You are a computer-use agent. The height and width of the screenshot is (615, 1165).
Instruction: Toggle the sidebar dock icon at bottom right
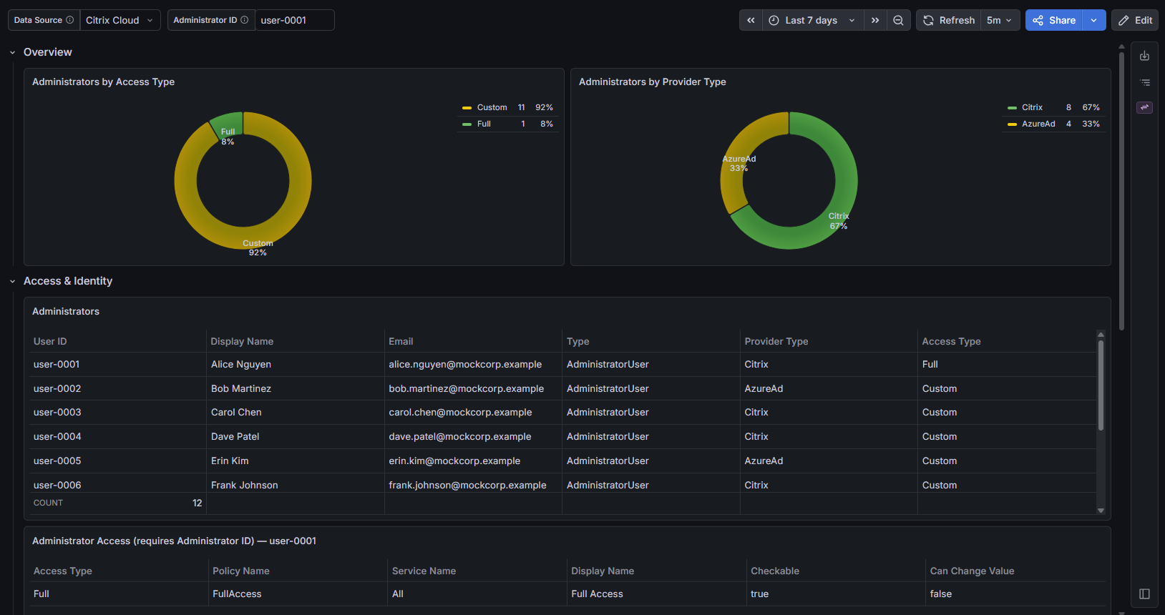[1144, 594]
